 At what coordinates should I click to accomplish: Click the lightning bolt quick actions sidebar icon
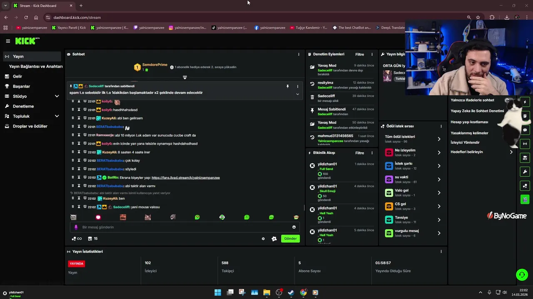point(525,102)
